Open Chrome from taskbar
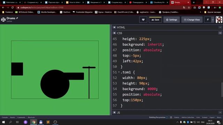 (x=34, y=122)
